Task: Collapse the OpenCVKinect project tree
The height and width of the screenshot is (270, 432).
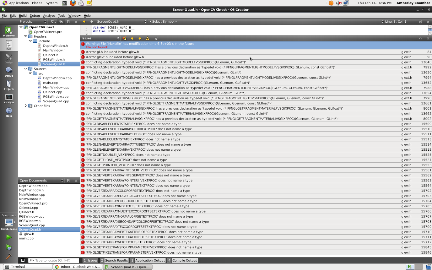Action: (x=21, y=27)
